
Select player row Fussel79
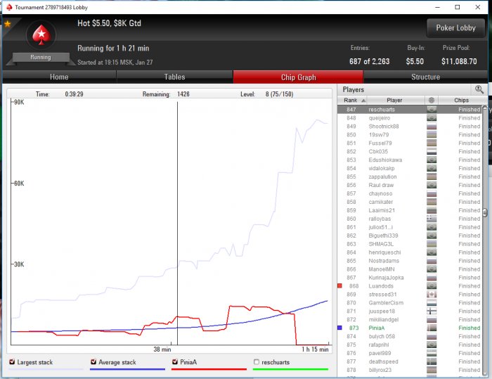(x=409, y=143)
